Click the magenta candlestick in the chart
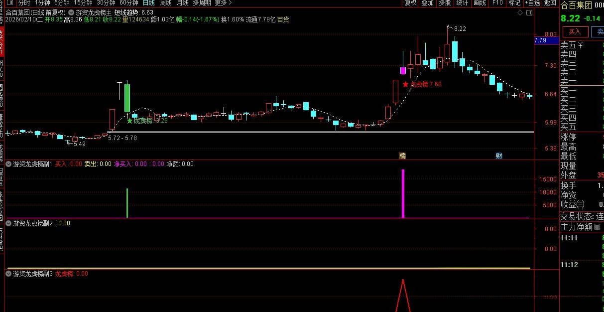Screen dimensions: 604x312 pos(403,71)
